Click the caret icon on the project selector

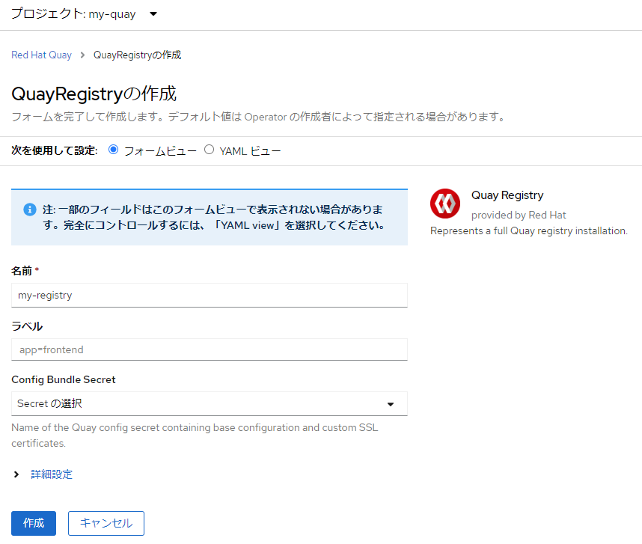click(x=153, y=13)
